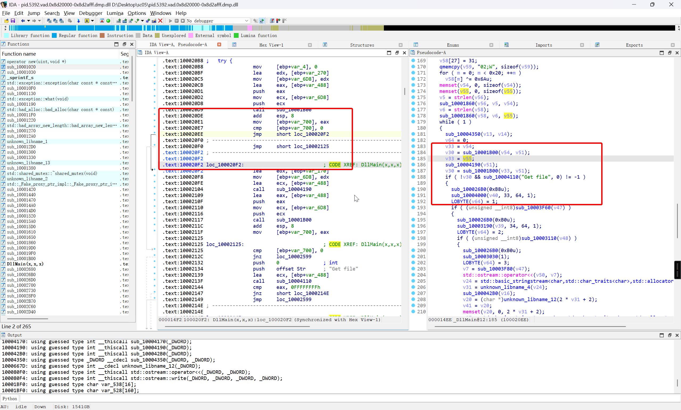This screenshot has height=410, width=681.
Task: Toggle breakpoint dot at pseudocode line 181
Action: [413, 134]
